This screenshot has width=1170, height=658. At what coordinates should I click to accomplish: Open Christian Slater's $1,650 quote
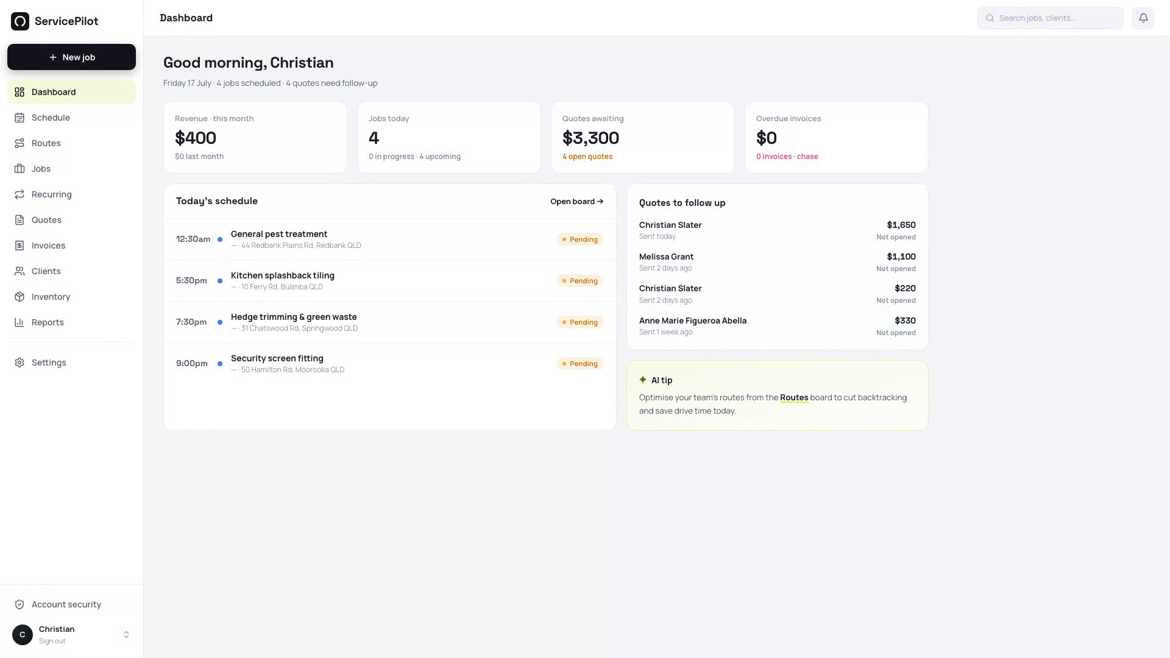point(777,230)
